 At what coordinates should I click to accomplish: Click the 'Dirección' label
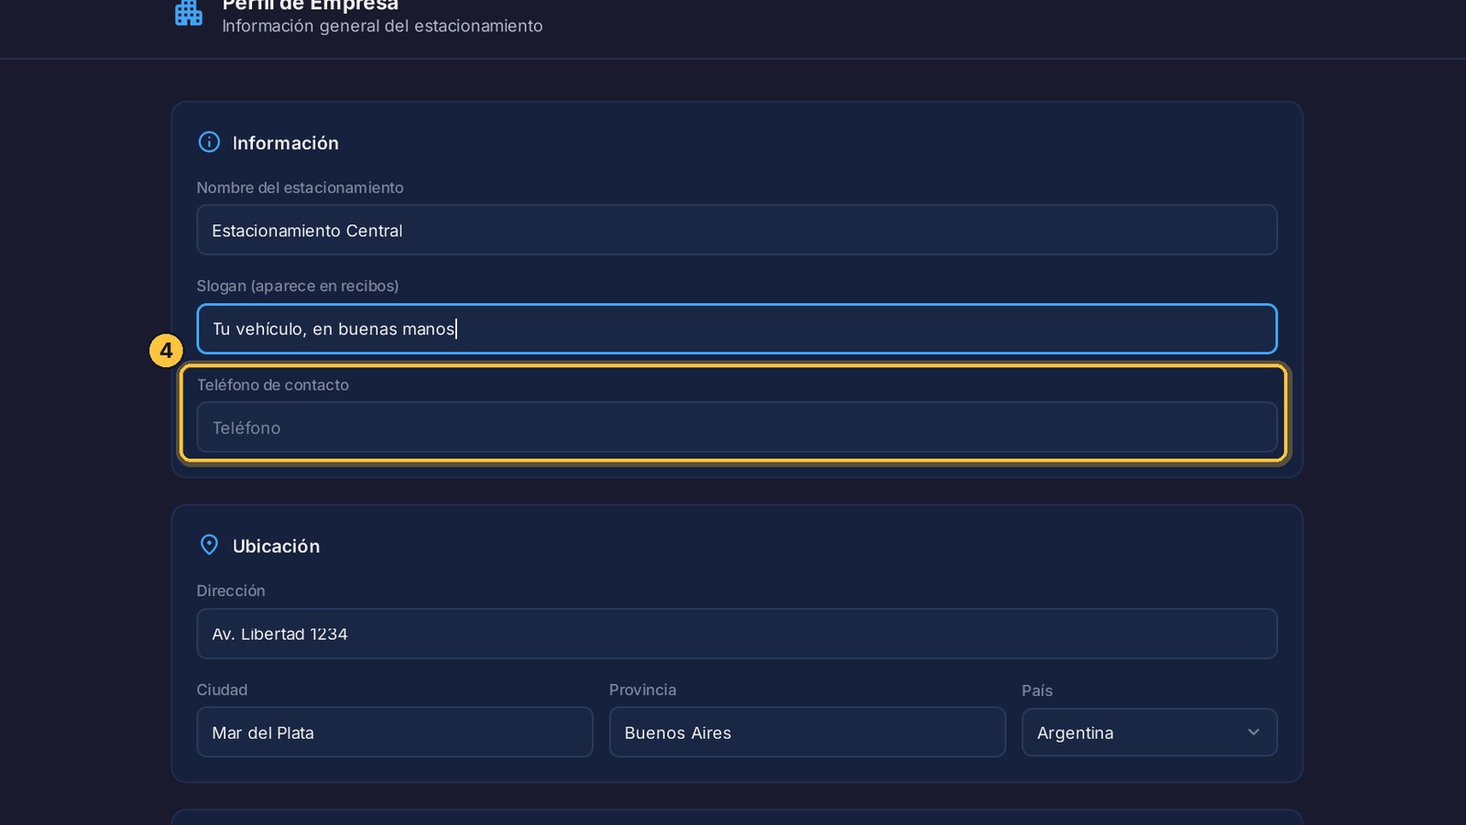231,591
